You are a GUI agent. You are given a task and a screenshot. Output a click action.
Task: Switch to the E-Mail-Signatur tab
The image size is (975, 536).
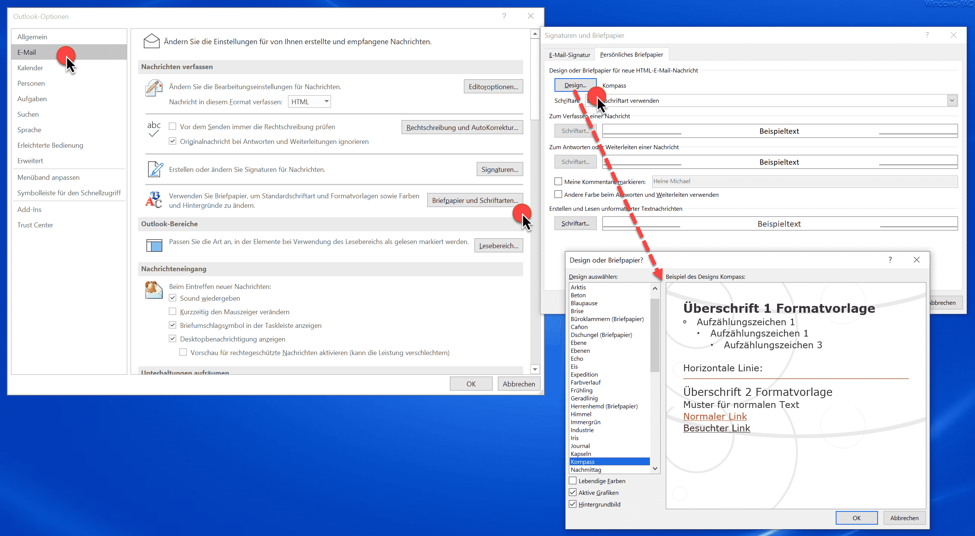tap(570, 55)
